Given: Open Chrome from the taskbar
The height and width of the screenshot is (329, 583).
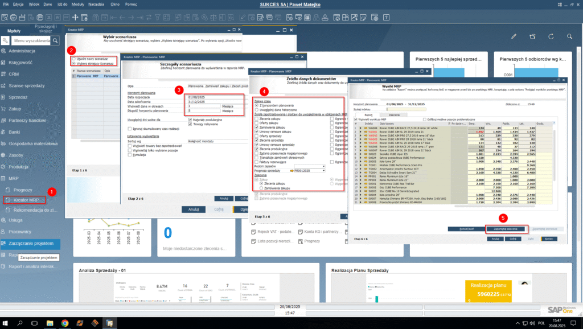Looking at the screenshot, I should (x=65, y=323).
